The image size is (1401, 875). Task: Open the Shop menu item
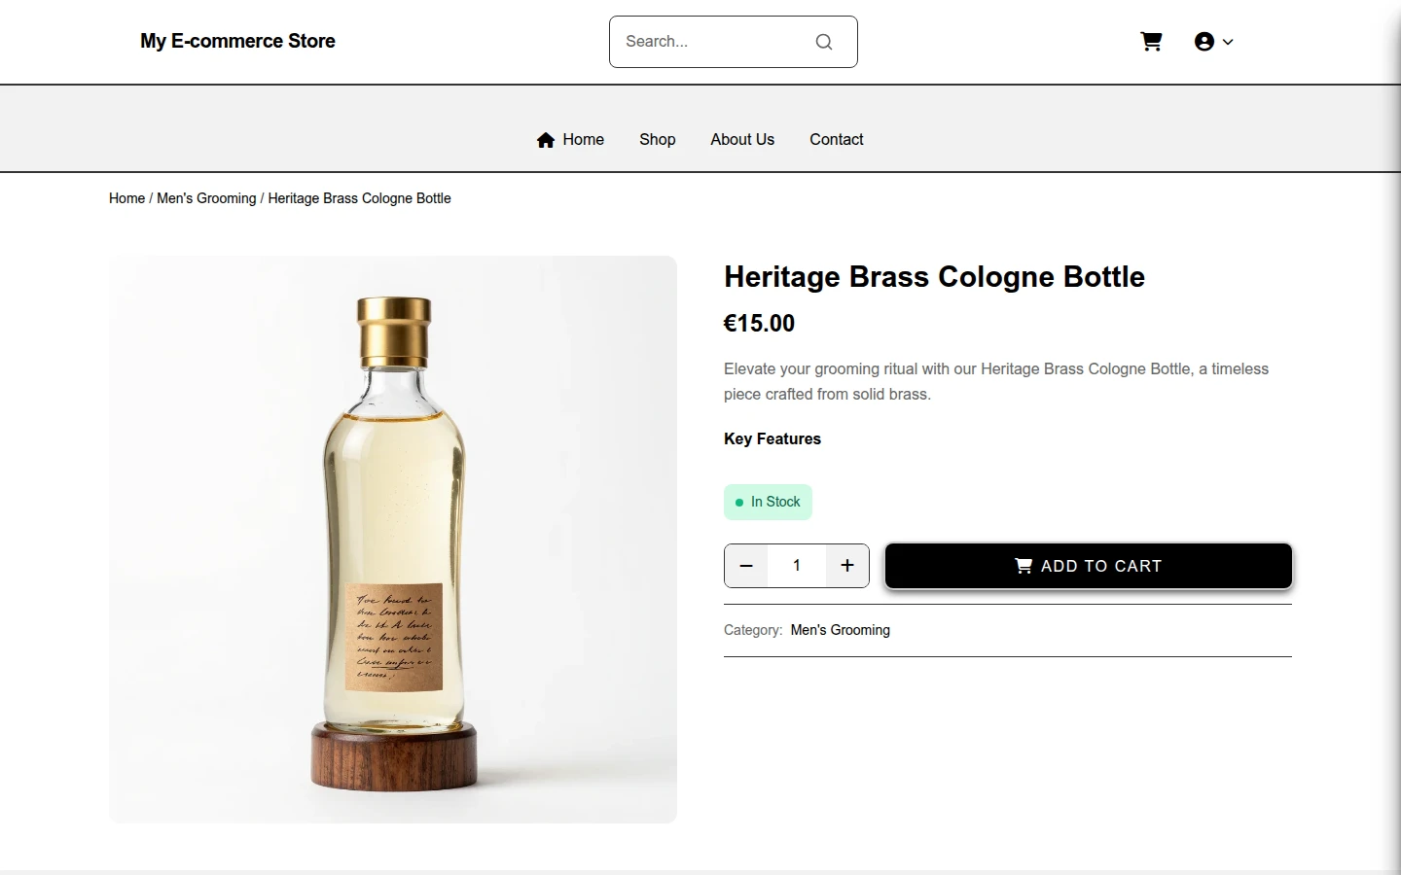click(658, 140)
